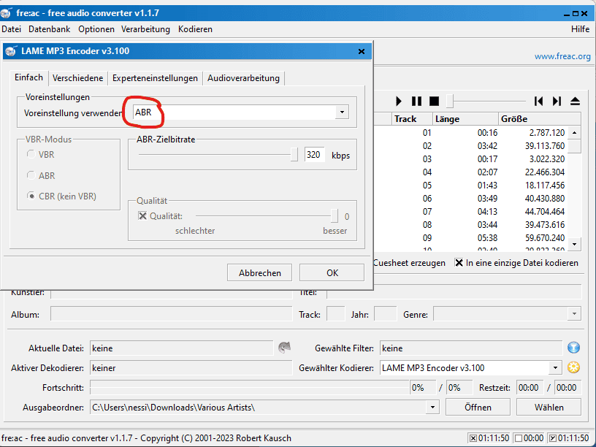The height and width of the screenshot is (447, 596).
Task: Enable 'In eine einzige Datei kodieren' checkbox
Action: (459, 263)
